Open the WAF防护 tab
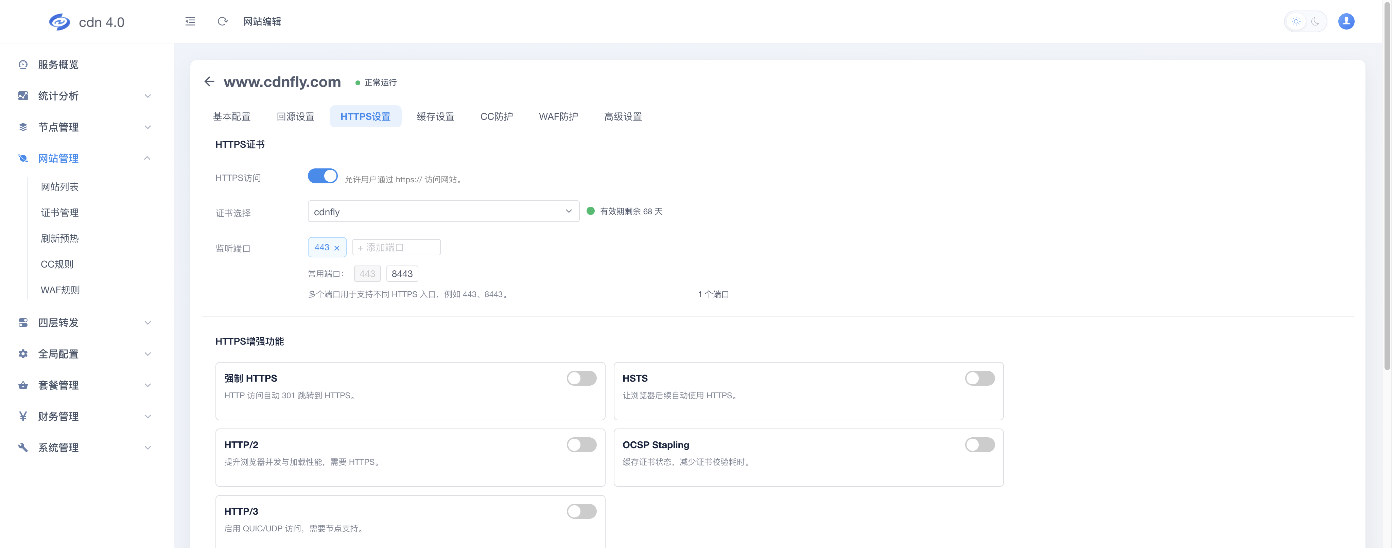This screenshot has width=1392, height=548. point(558,116)
